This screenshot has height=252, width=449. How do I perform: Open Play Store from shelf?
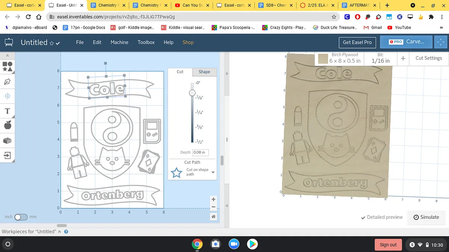pyautogui.click(x=253, y=245)
